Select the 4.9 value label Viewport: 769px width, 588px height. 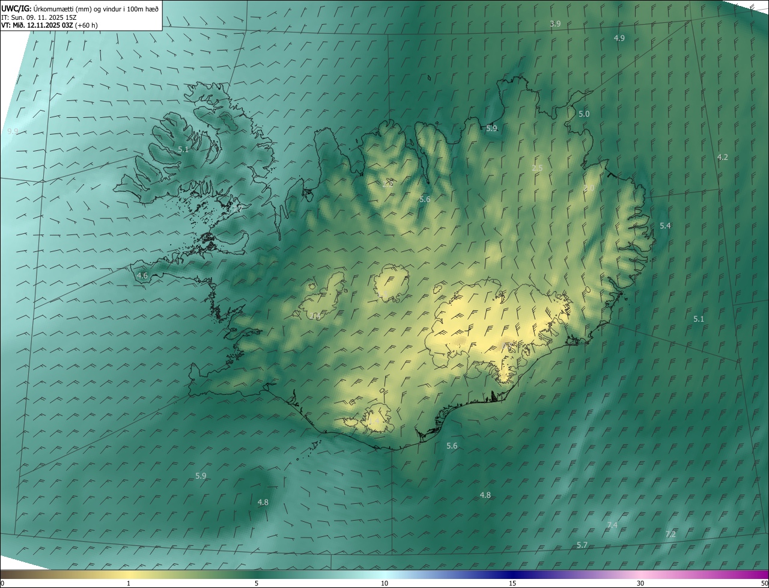click(619, 38)
